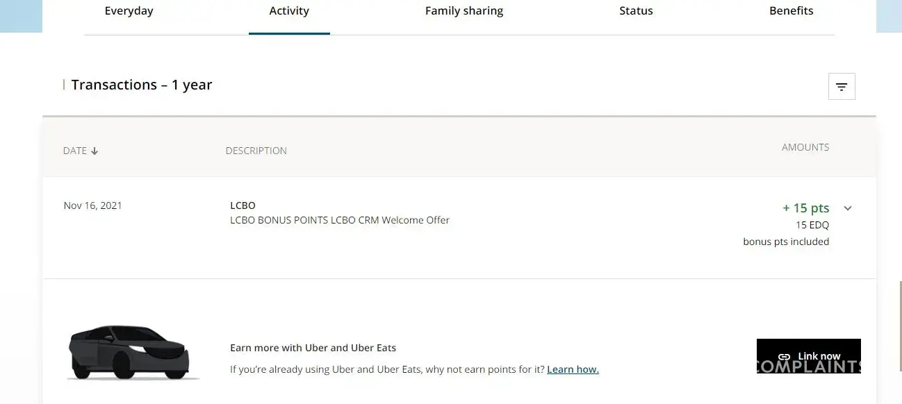Click the + 15 pts amount

click(805, 208)
